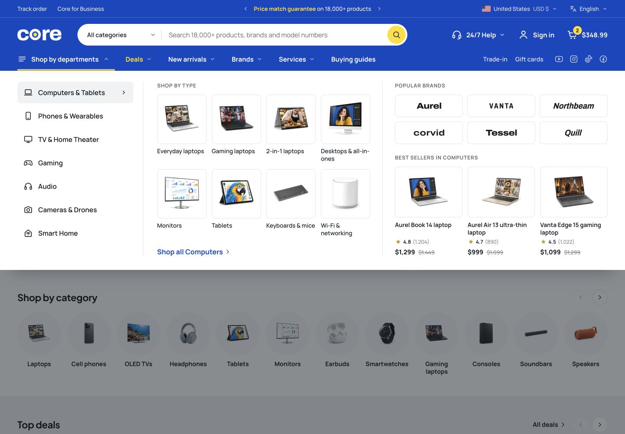Select the Northbeam brand button
The height and width of the screenshot is (434, 625).
pos(573,106)
